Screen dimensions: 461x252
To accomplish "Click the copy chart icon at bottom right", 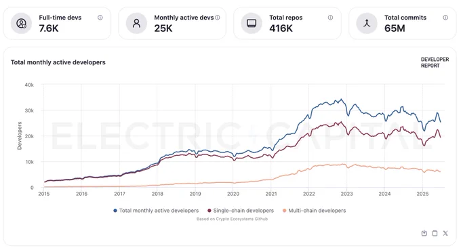I will click(x=435, y=233).
